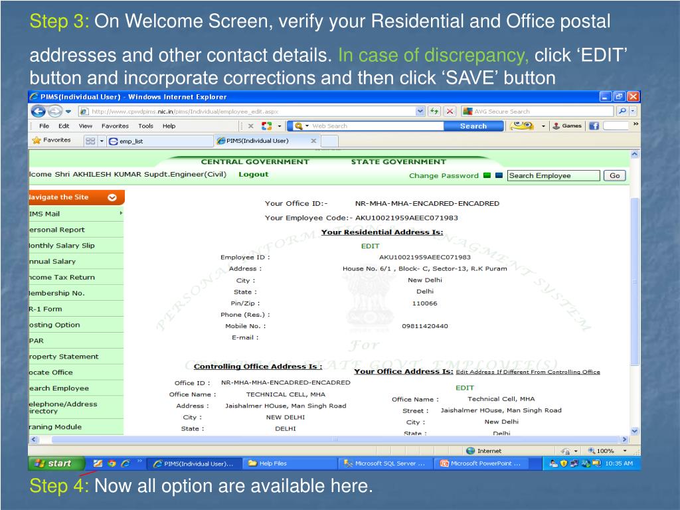
Task: Click inside the Search Employee field
Action: point(554,175)
